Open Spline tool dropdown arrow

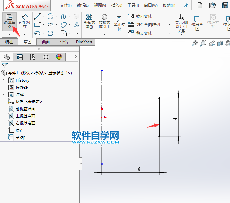[x=70, y=16]
